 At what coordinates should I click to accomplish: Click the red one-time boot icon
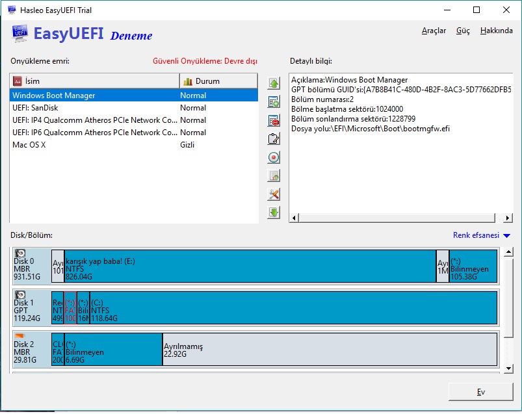(274, 157)
